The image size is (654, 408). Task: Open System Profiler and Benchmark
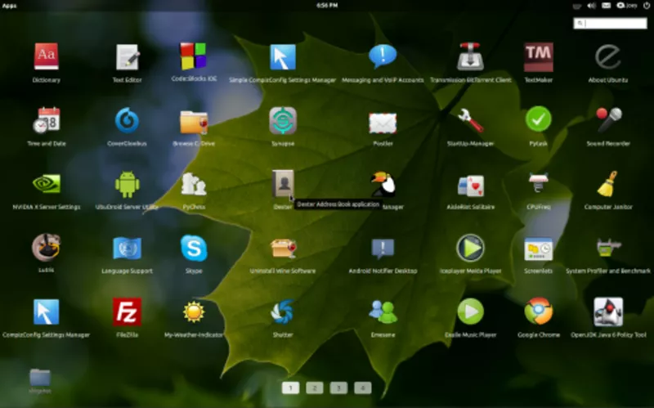[x=608, y=248]
